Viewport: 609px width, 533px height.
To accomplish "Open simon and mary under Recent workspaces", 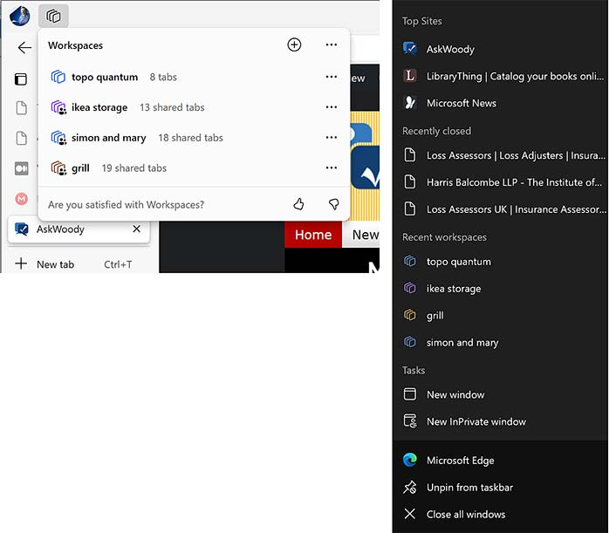I will coord(500,342).
